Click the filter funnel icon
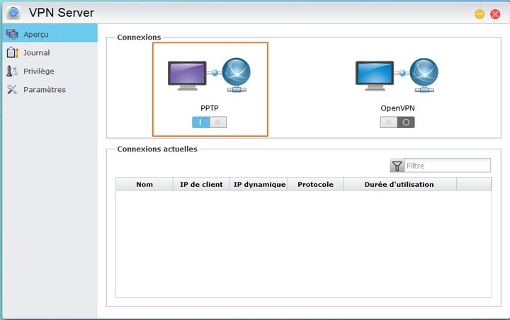Image resolution: width=510 pixels, height=320 pixels. (x=397, y=166)
